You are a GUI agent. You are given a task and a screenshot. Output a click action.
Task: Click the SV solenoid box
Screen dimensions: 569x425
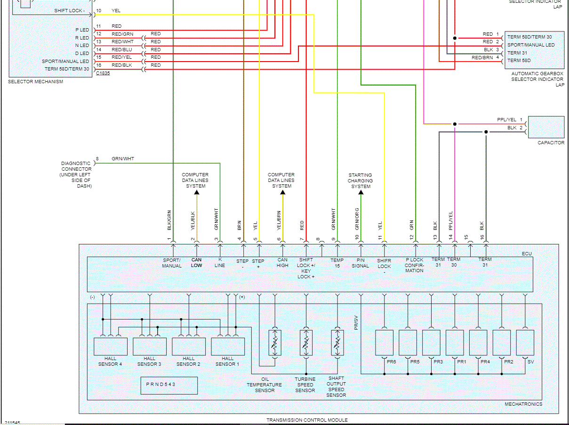click(x=525, y=343)
